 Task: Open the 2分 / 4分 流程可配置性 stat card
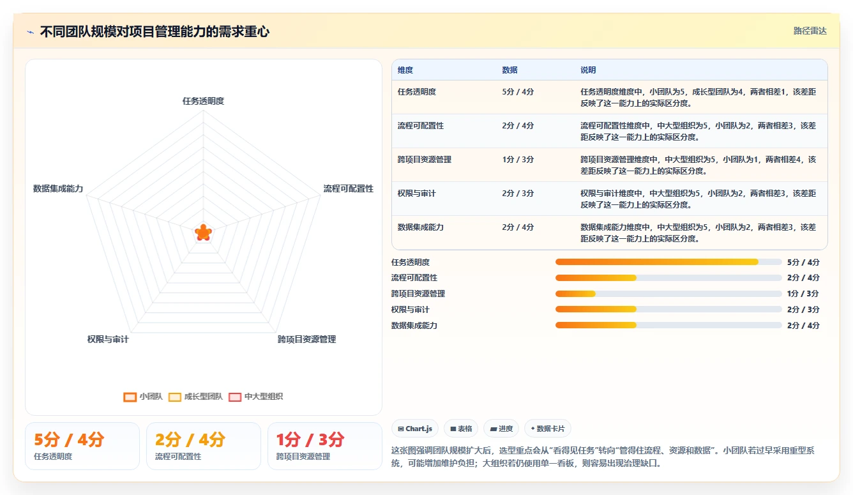[x=204, y=446]
